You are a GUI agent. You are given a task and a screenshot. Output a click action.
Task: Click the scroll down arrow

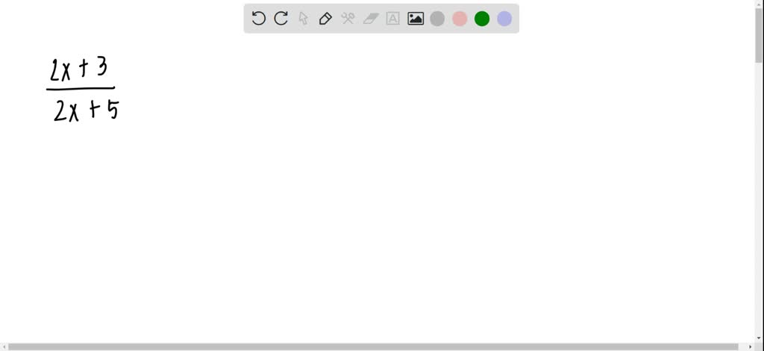pos(759,338)
